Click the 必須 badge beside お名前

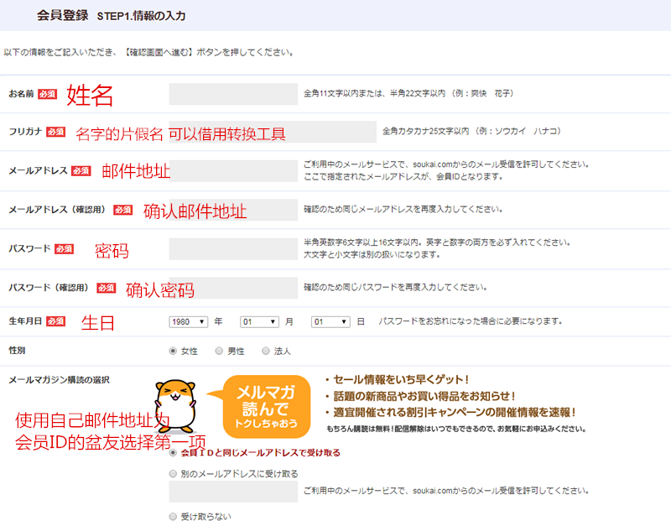[48, 94]
